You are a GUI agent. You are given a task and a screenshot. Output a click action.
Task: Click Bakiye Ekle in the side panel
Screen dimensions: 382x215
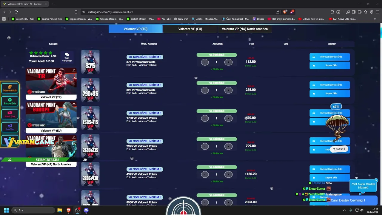click(x=10, y=101)
